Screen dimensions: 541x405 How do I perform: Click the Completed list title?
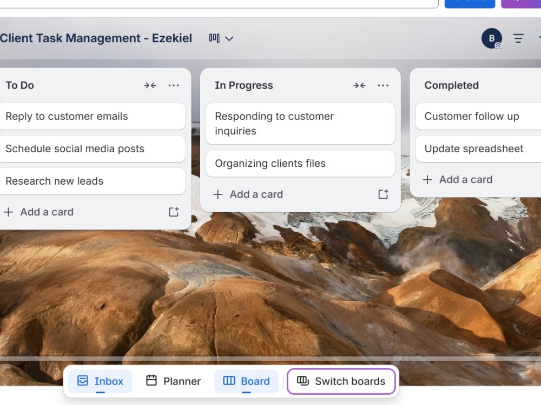pos(451,85)
